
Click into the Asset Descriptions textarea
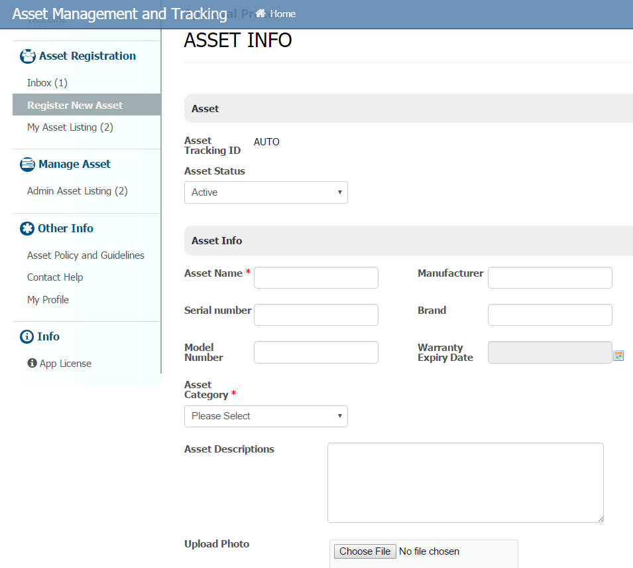[465, 482]
